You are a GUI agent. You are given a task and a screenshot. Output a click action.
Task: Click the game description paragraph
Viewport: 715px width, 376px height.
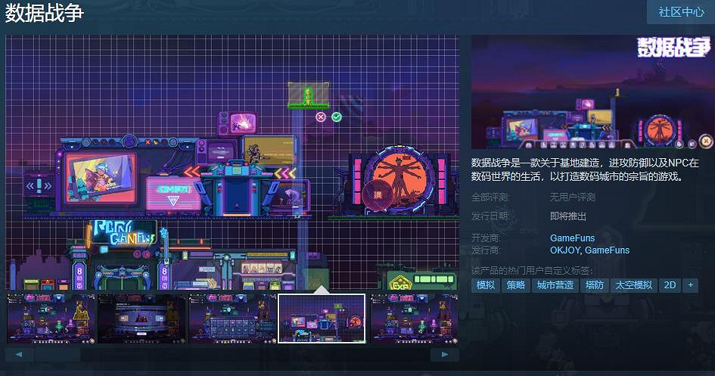click(585, 169)
